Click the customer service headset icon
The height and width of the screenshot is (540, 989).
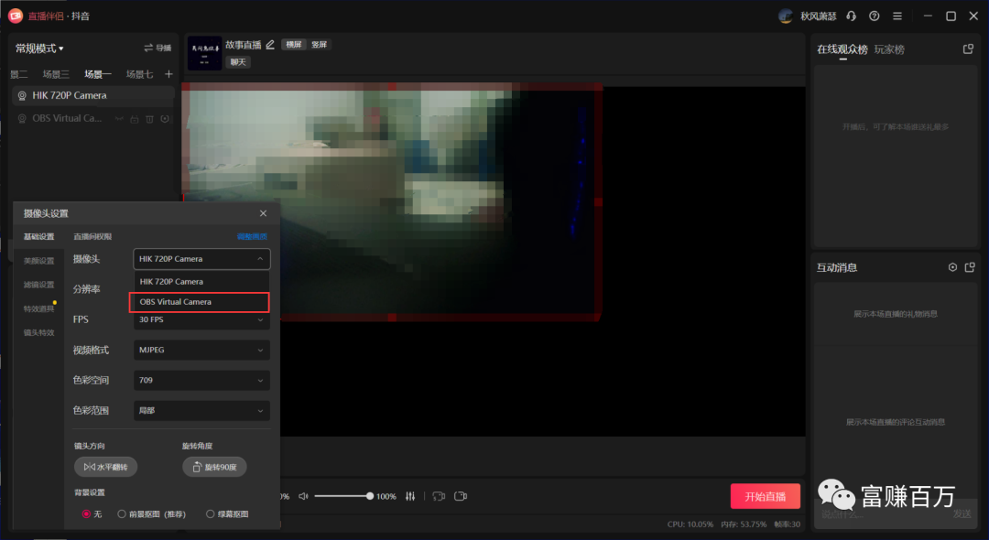[852, 16]
